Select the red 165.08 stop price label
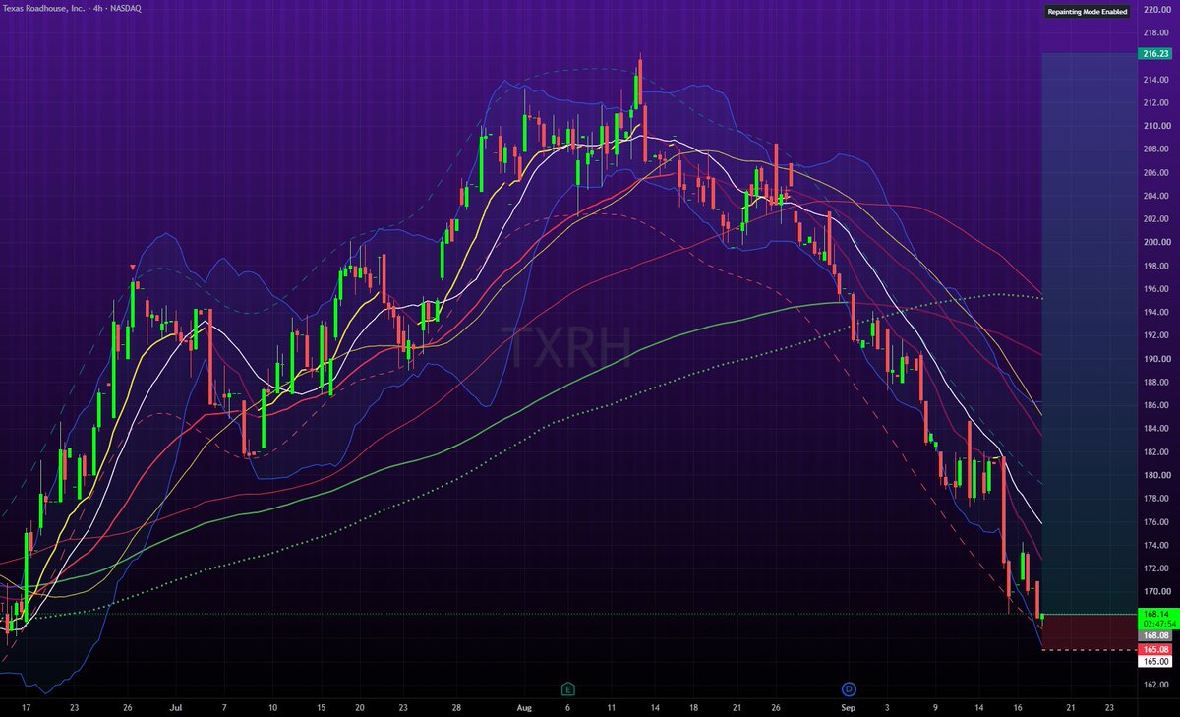 click(x=1154, y=650)
